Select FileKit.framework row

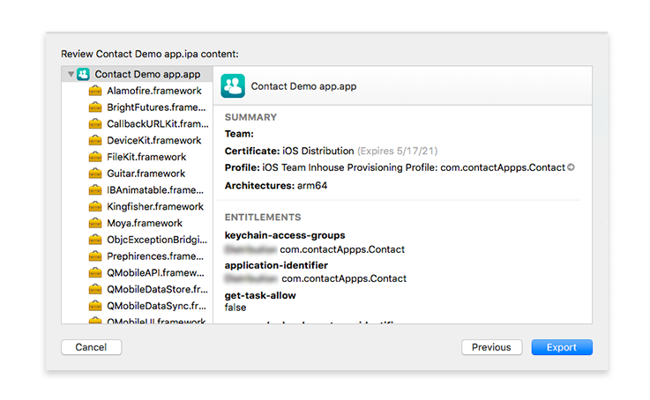click(x=138, y=157)
